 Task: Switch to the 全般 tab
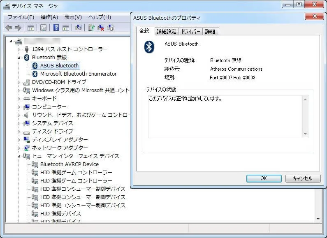pyautogui.click(x=144, y=31)
